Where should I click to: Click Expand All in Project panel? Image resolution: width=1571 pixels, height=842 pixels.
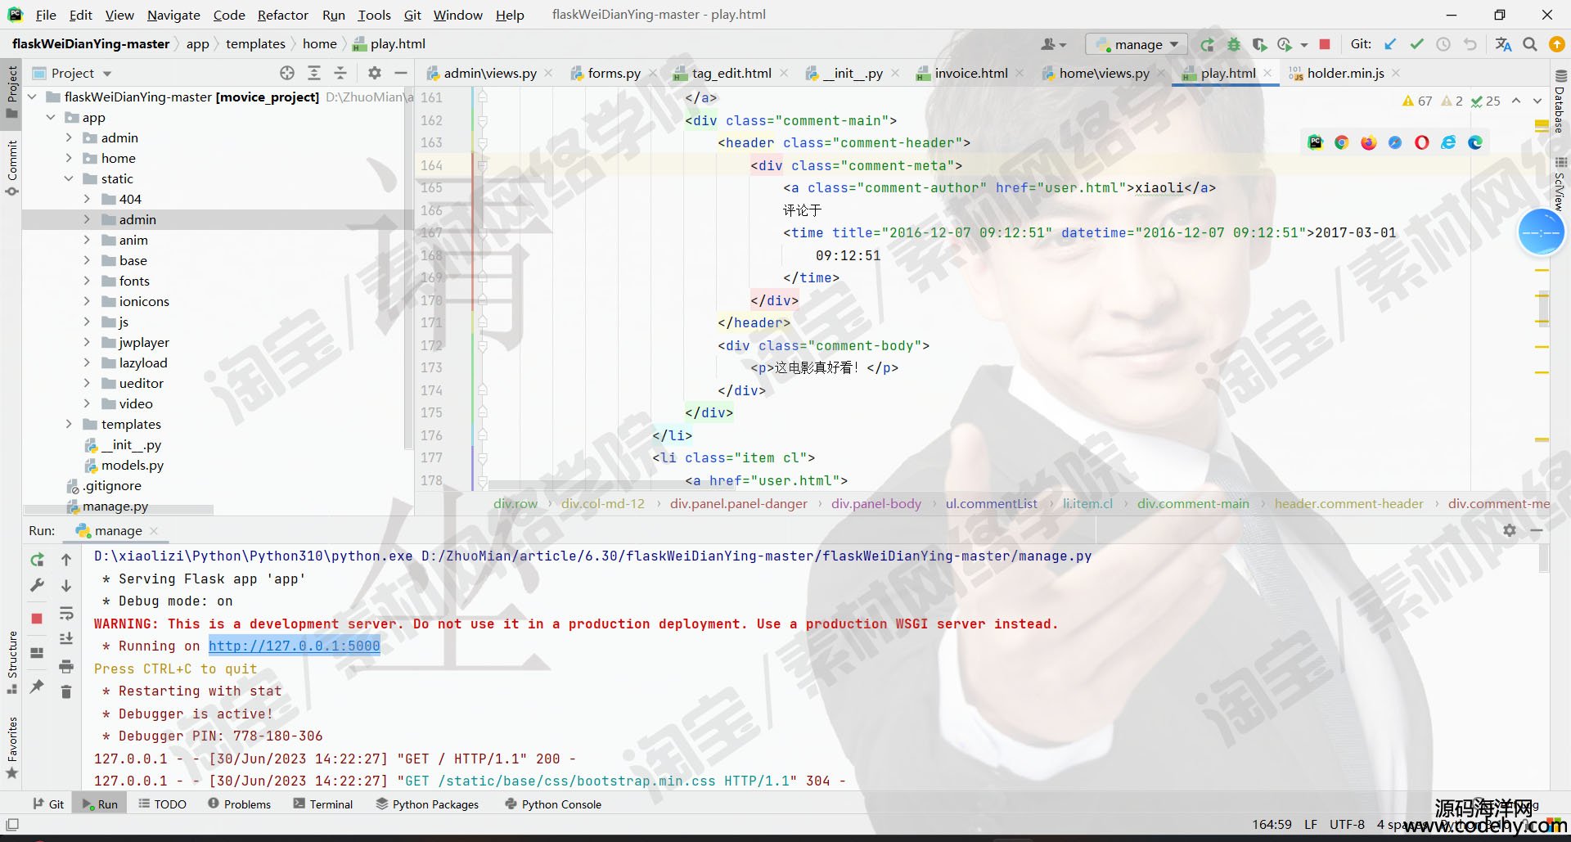pyautogui.click(x=313, y=73)
